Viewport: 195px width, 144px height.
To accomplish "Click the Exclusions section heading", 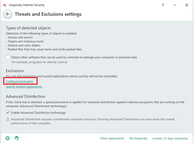I will pos(15,71).
